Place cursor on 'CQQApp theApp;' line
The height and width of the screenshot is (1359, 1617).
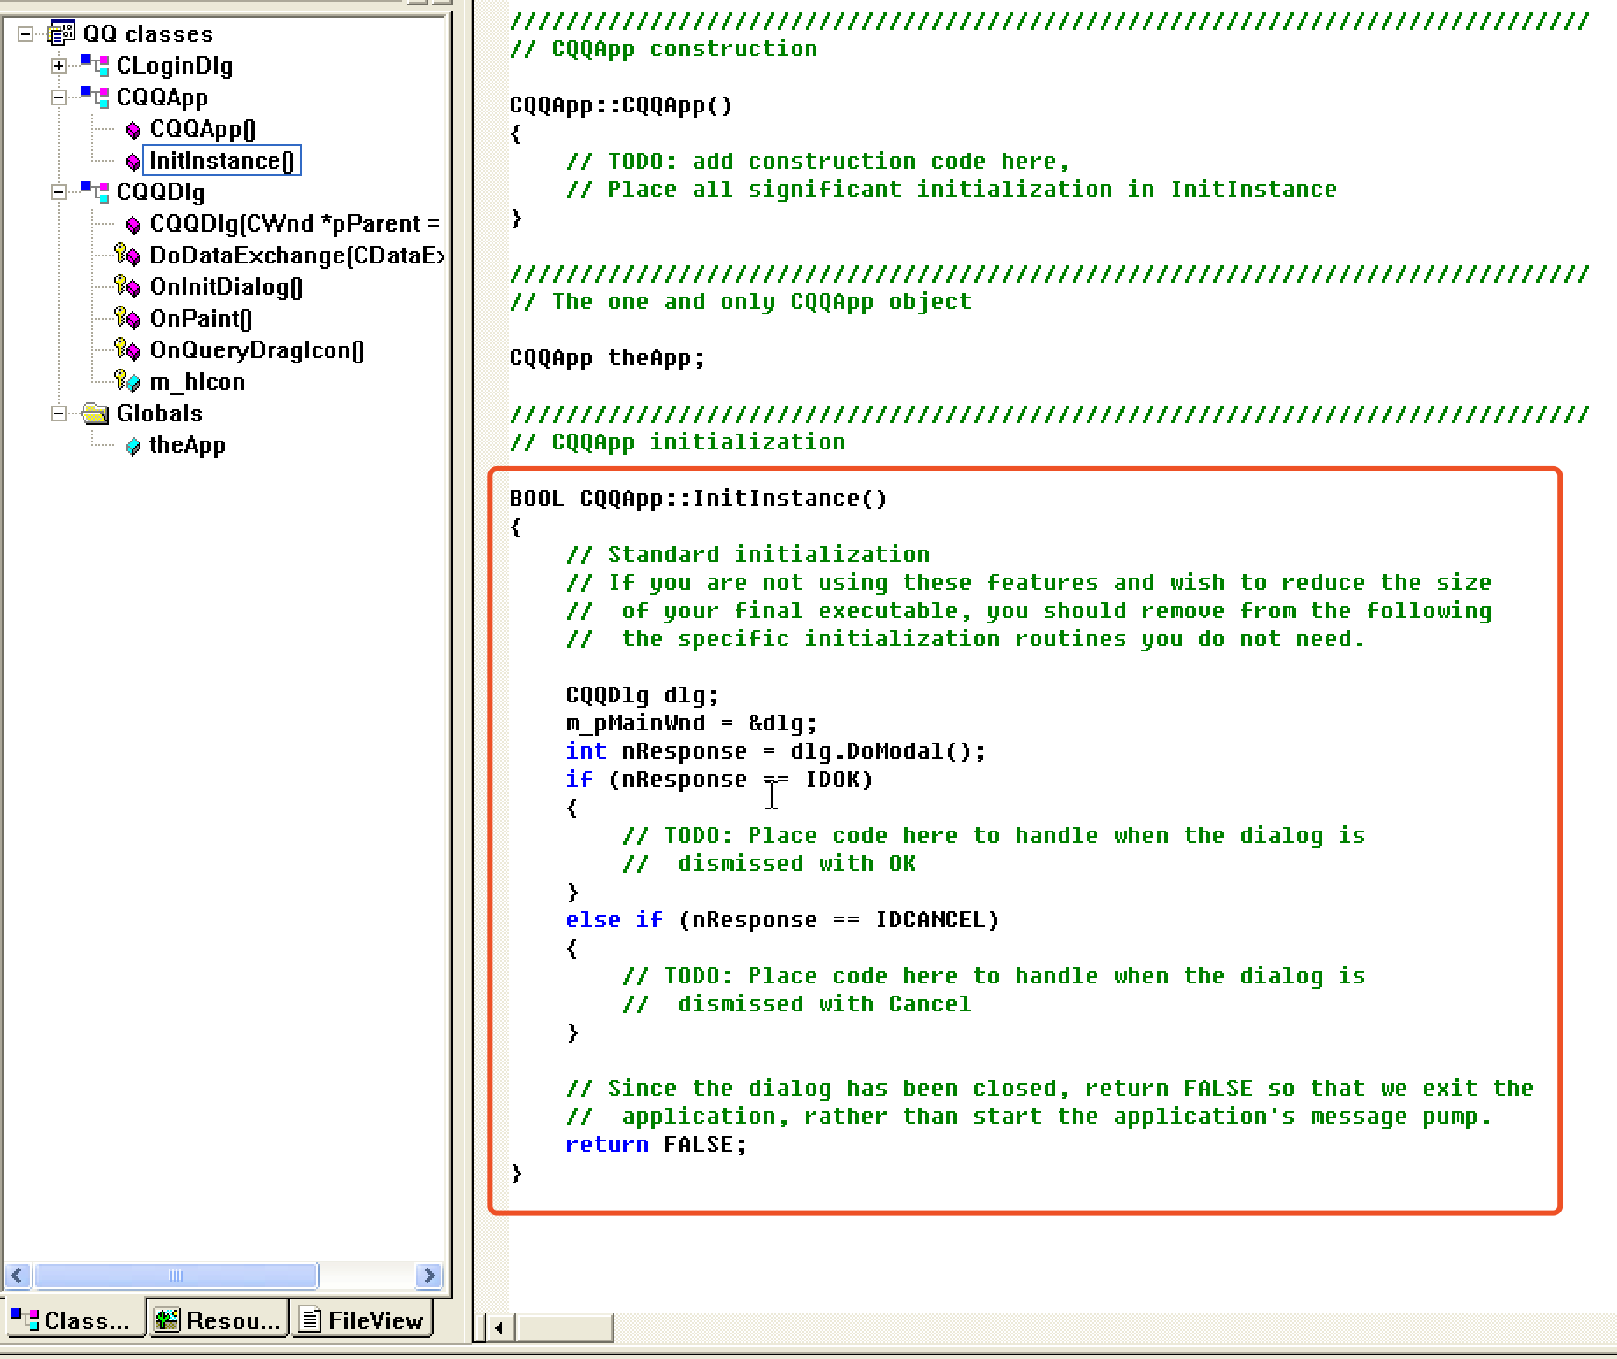pyautogui.click(x=607, y=358)
